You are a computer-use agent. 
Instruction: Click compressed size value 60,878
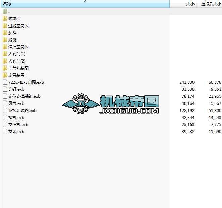(x=215, y=82)
